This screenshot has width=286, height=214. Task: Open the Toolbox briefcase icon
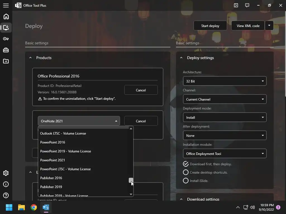coord(6,50)
